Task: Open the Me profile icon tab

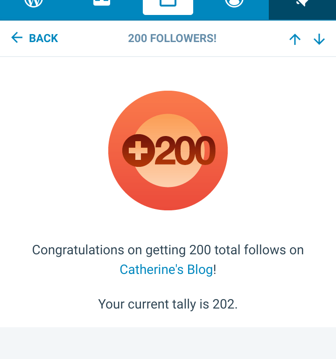Action: click(234, 4)
